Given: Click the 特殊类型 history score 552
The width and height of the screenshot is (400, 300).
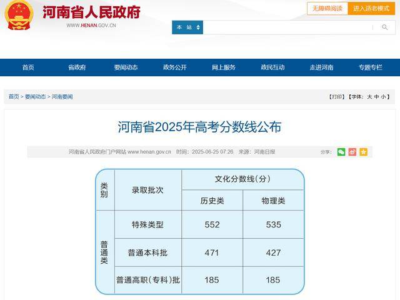Looking at the screenshot, I should tap(212, 225).
